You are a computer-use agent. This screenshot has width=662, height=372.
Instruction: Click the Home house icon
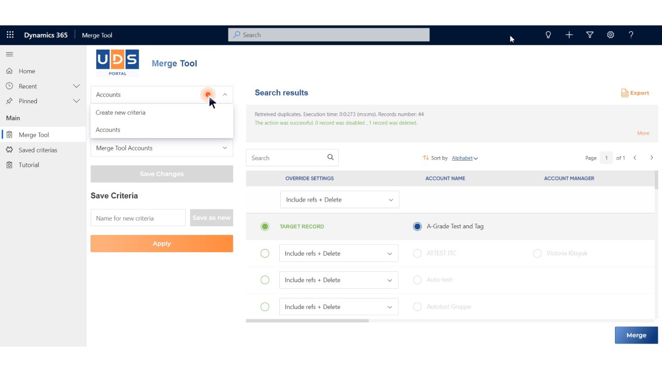pyautogui.click(x=9, y=71)
